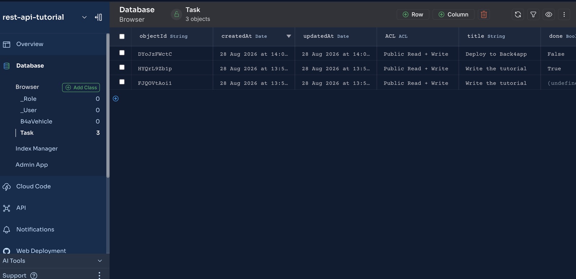Click the title cell in row HYQrL9Zb1p
Viewport: 576px width, 279px height.
point(500,68)
